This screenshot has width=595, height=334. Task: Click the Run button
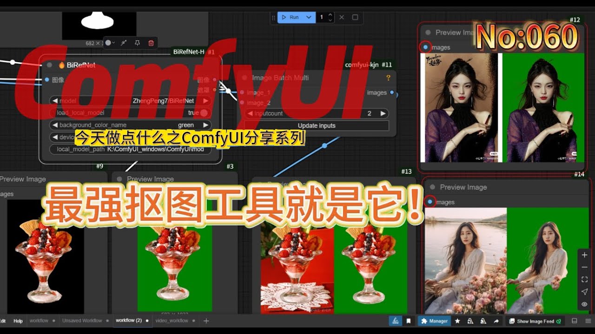(x=291, y=17)
